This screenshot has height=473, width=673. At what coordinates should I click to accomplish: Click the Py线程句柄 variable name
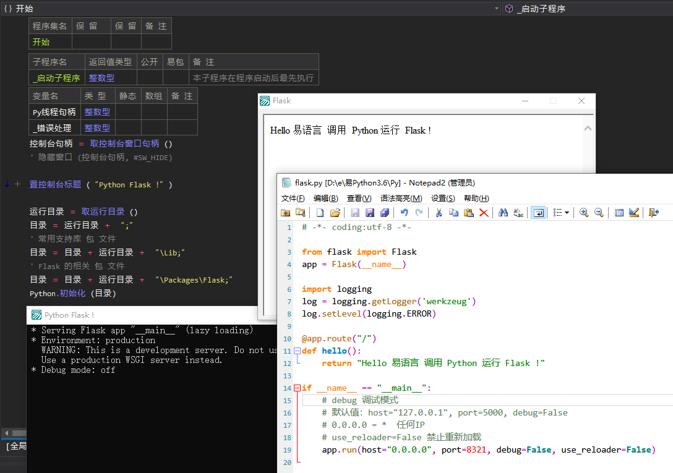54,112
